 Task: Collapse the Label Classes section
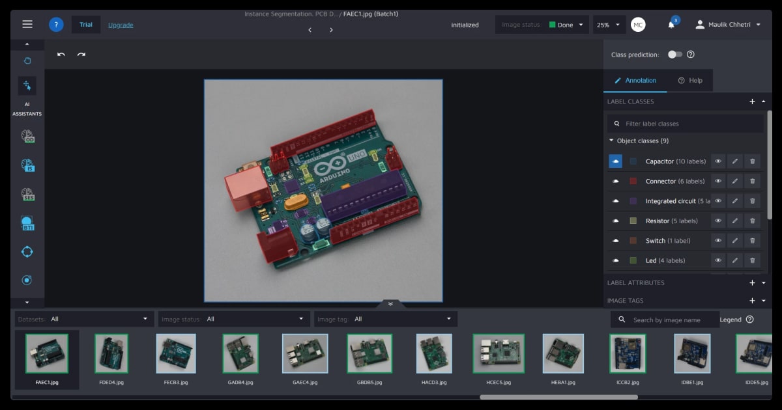763,102
